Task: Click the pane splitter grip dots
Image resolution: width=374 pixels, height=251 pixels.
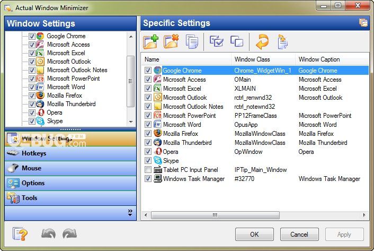Action: pyautogui.click(x=70, y=129)
